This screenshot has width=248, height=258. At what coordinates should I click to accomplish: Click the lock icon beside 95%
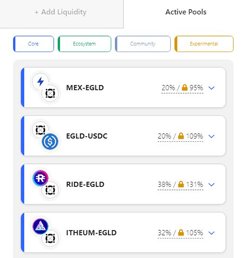[x=184, y=88]
